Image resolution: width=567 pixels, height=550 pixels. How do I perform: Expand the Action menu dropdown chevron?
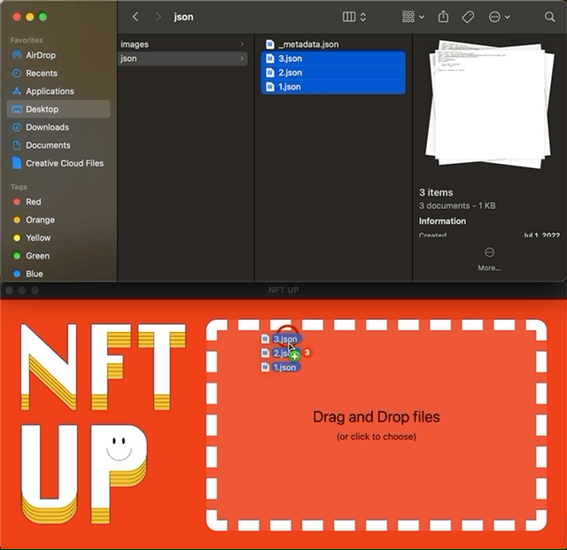(508, 17)
